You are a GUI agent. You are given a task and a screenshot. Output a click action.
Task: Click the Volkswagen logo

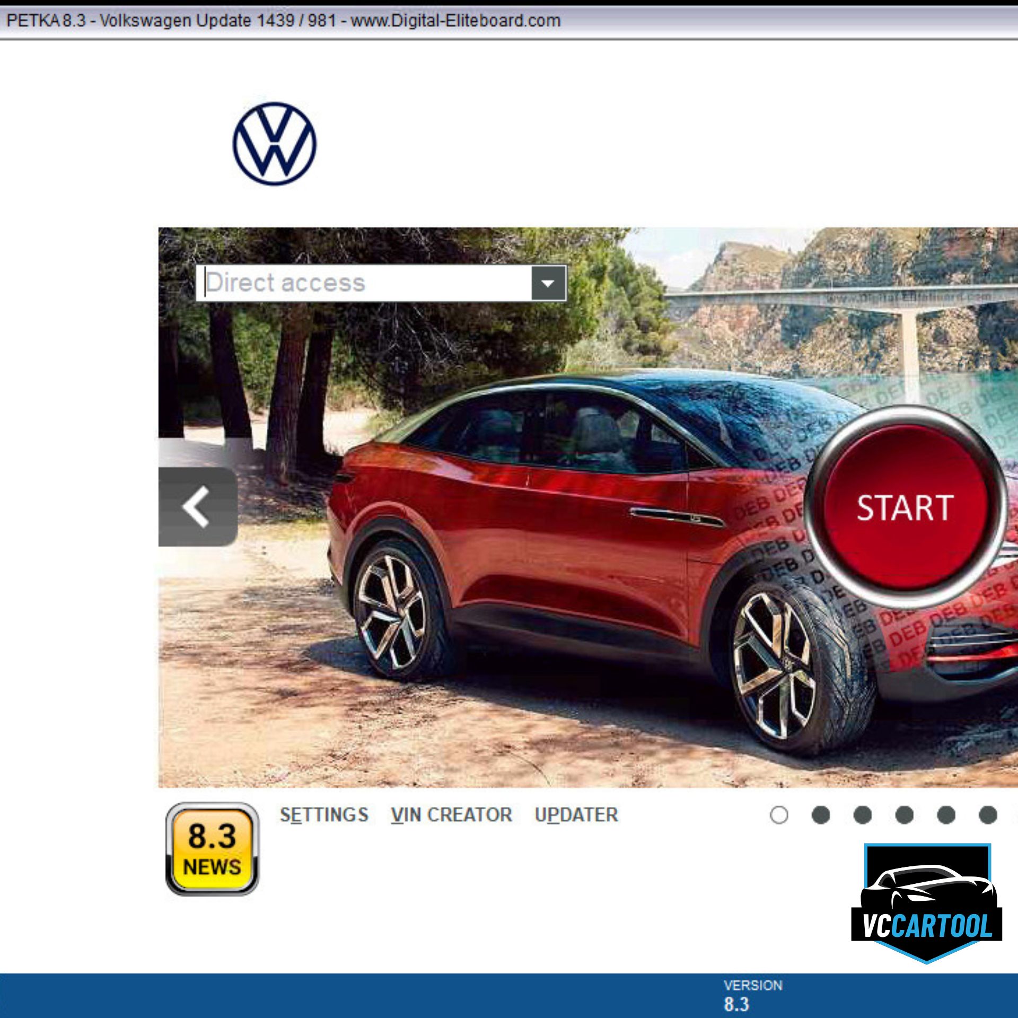pos(274,144)
